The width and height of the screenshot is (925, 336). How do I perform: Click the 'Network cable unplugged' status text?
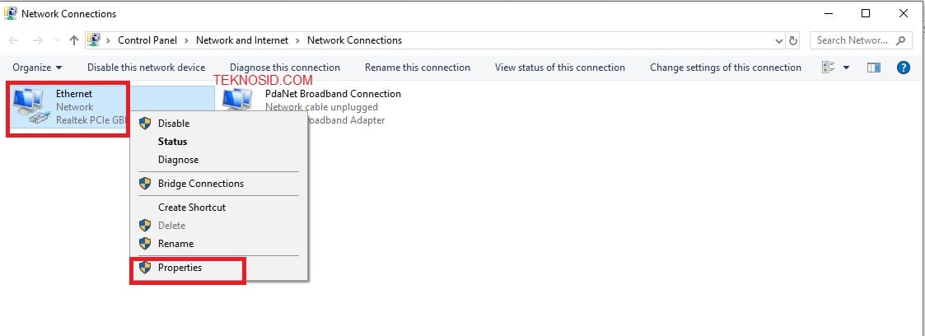321,107
